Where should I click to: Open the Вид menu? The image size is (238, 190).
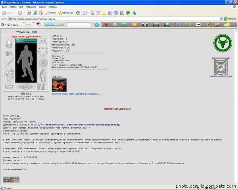21,7
